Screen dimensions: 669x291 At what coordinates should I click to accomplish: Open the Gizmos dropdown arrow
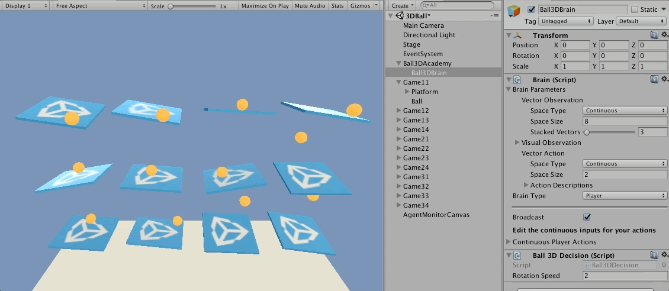tap(376, 6)
